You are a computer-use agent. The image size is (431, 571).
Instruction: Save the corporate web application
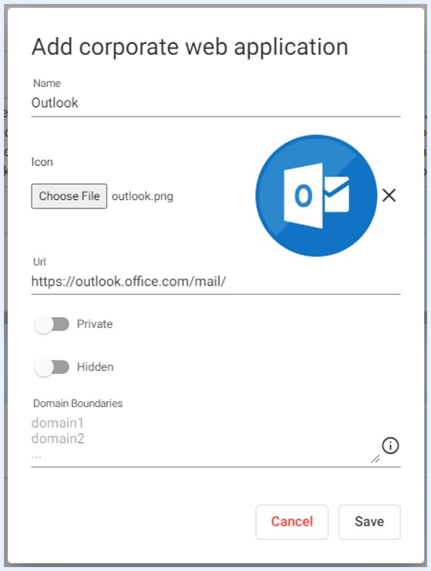click(x=369, y=522)
